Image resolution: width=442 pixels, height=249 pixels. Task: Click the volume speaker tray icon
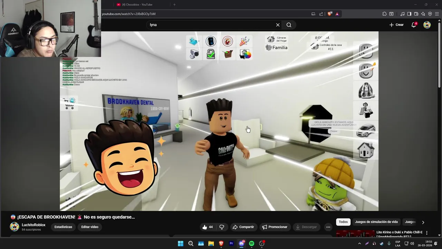[x=412, y=243]
